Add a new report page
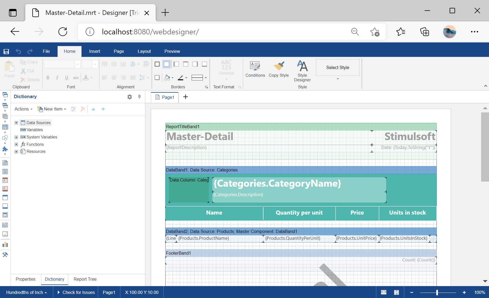489x298 pixels. pyautogui.click(x=186, y=97)
